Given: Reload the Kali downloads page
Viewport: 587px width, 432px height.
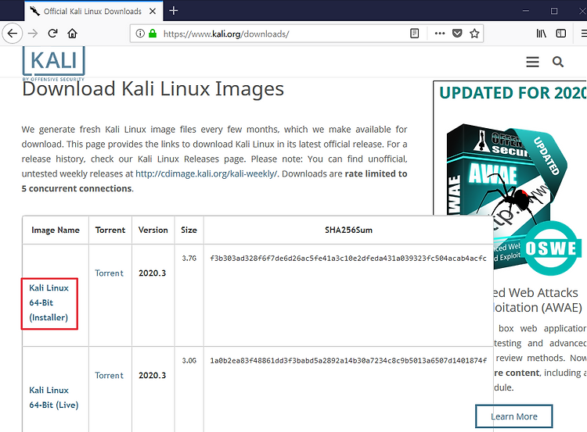Looking at the screenshot, I should click(x=52, y=34).
